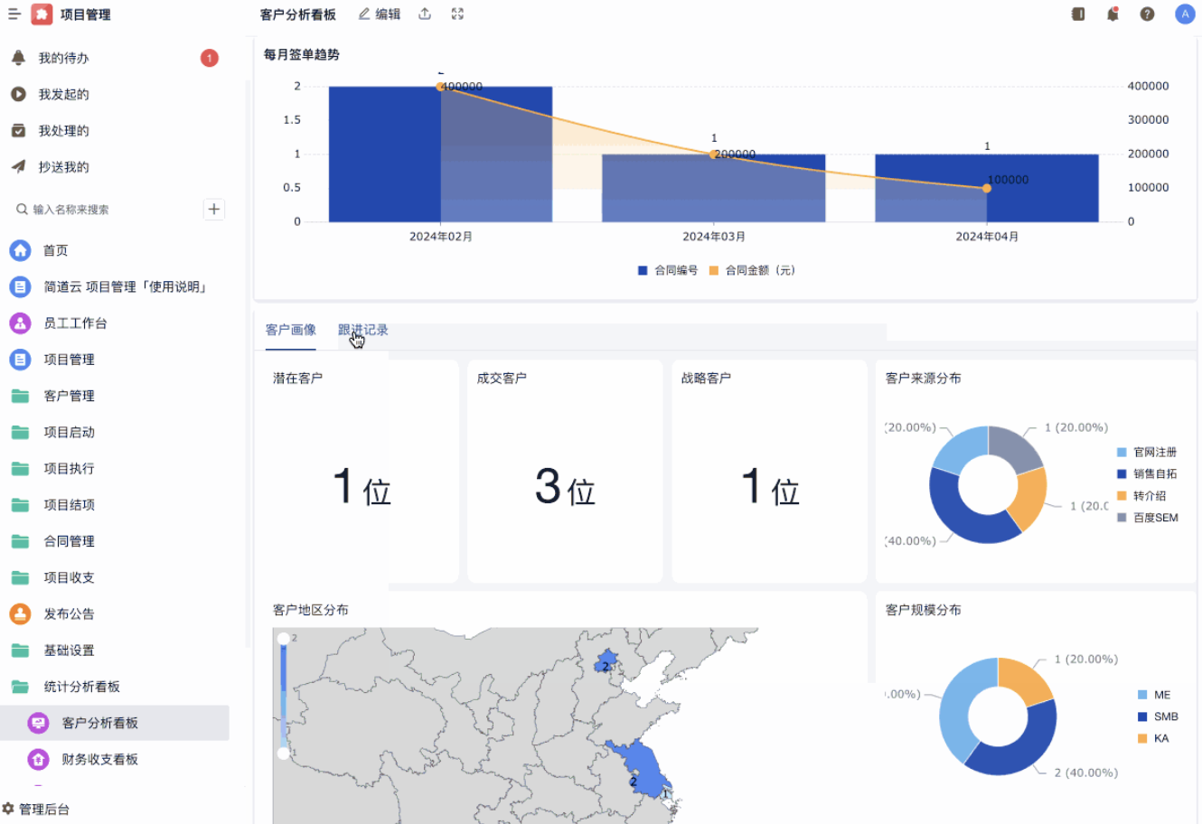Screen dimensions: 1202x824
Task: Open the notifications bell in top bar
Action: click(x=1113, y=14)
